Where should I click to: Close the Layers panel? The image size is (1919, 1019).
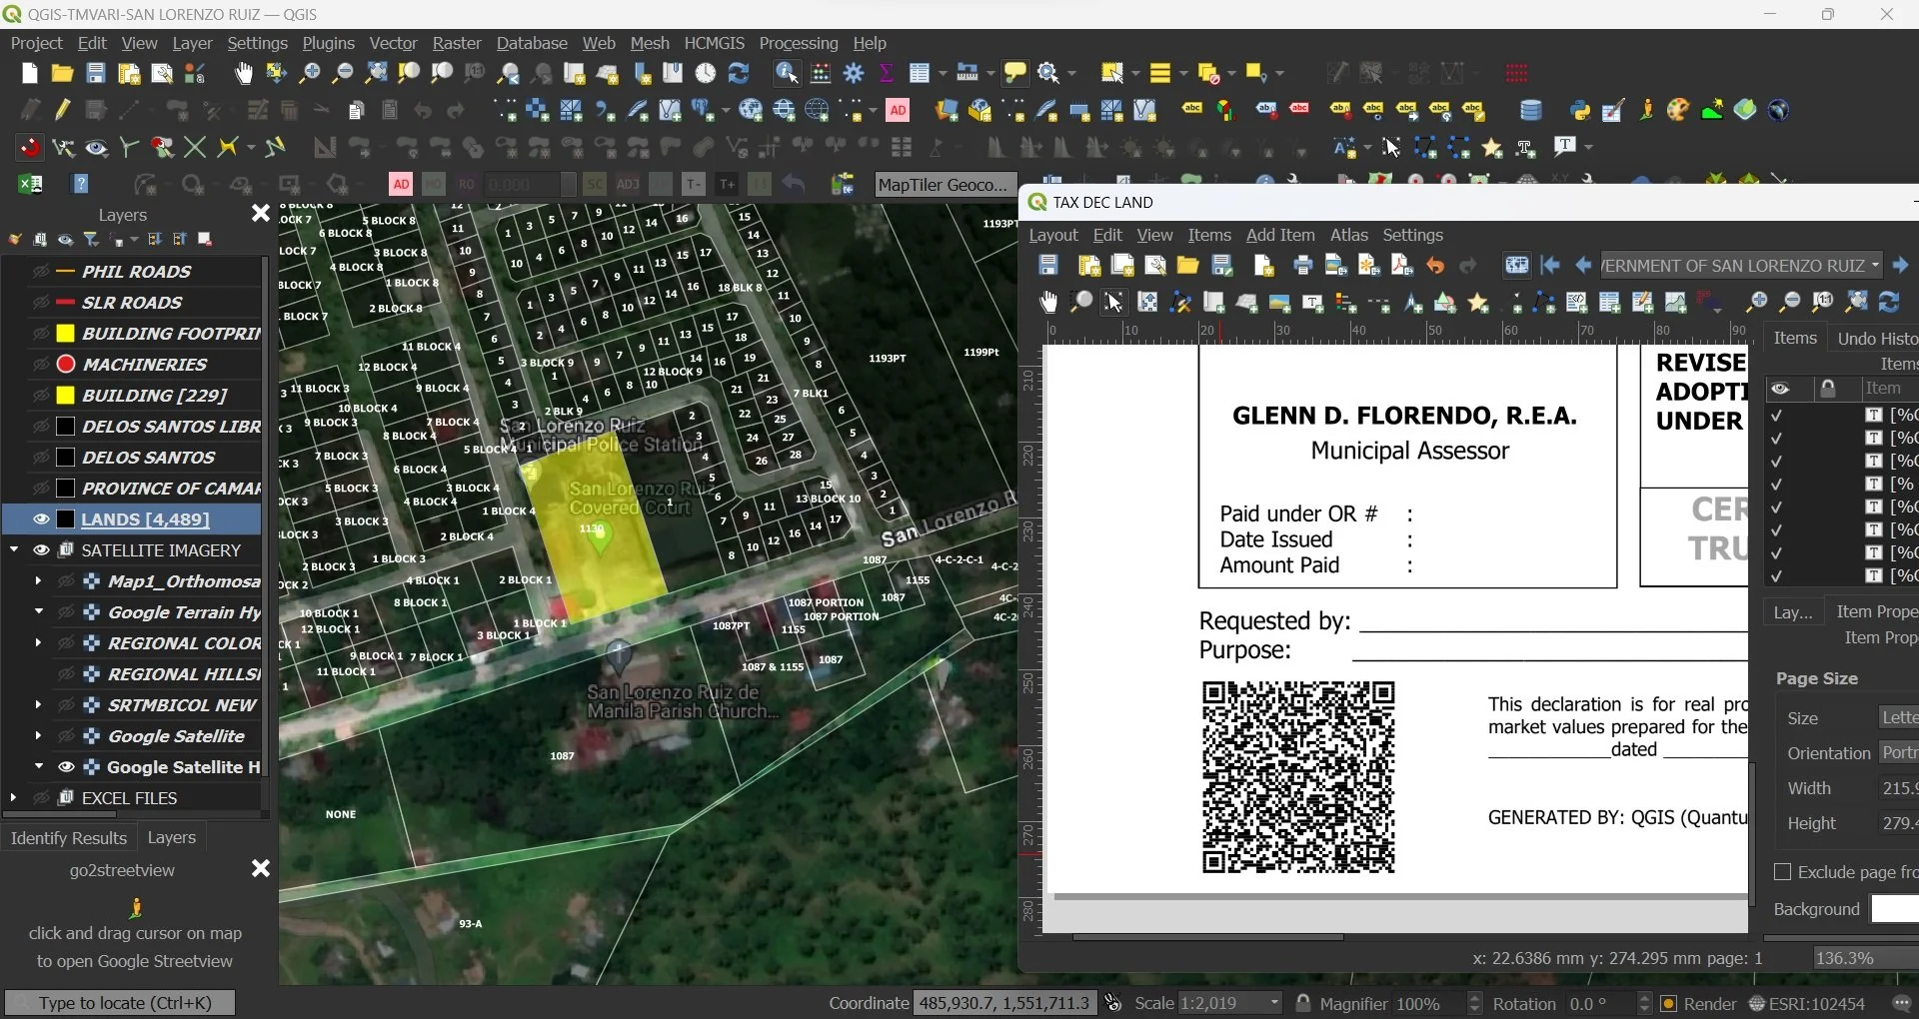(261, 213)
